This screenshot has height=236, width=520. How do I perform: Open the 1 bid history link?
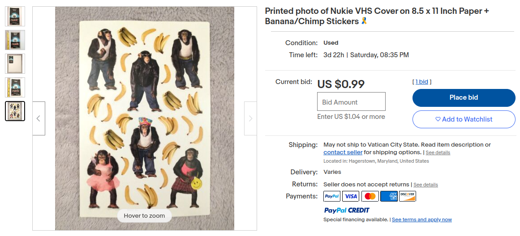pos(421,82)
